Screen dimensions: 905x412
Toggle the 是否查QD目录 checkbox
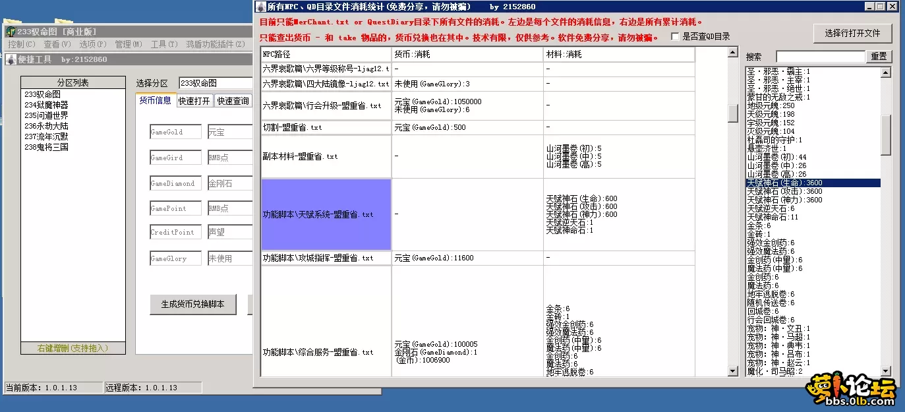pos(675,36)
